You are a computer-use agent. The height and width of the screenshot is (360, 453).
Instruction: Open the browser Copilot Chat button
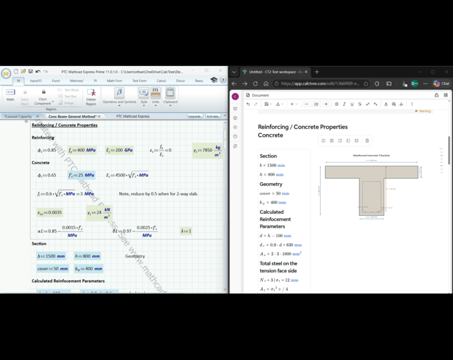(x=442, y=83)
